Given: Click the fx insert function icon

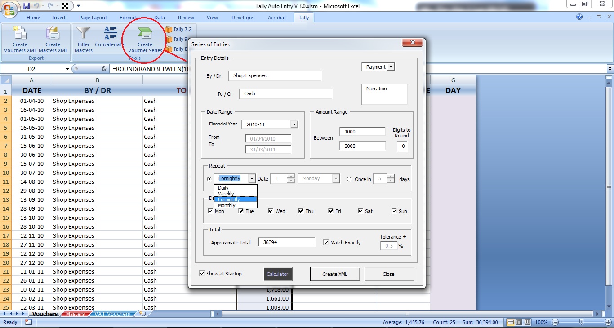Looking at the screenshot, I should (x=104, y=69).
